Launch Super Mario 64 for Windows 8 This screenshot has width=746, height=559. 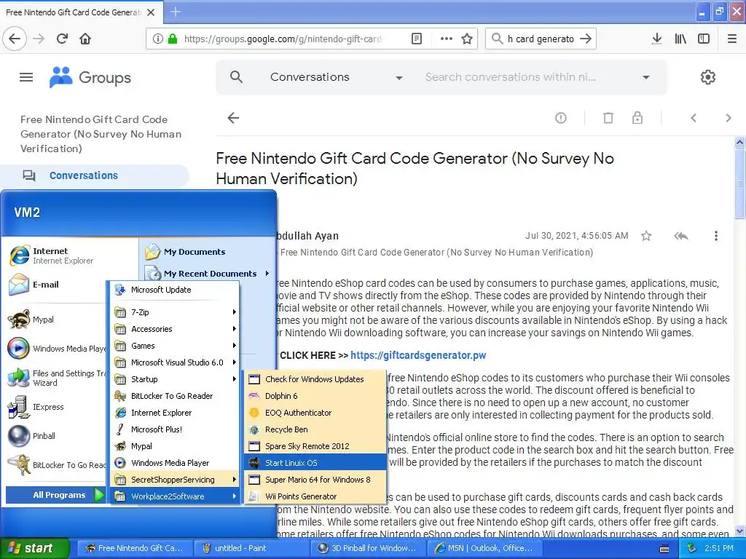pyautogui.click(x=315, y=480)
